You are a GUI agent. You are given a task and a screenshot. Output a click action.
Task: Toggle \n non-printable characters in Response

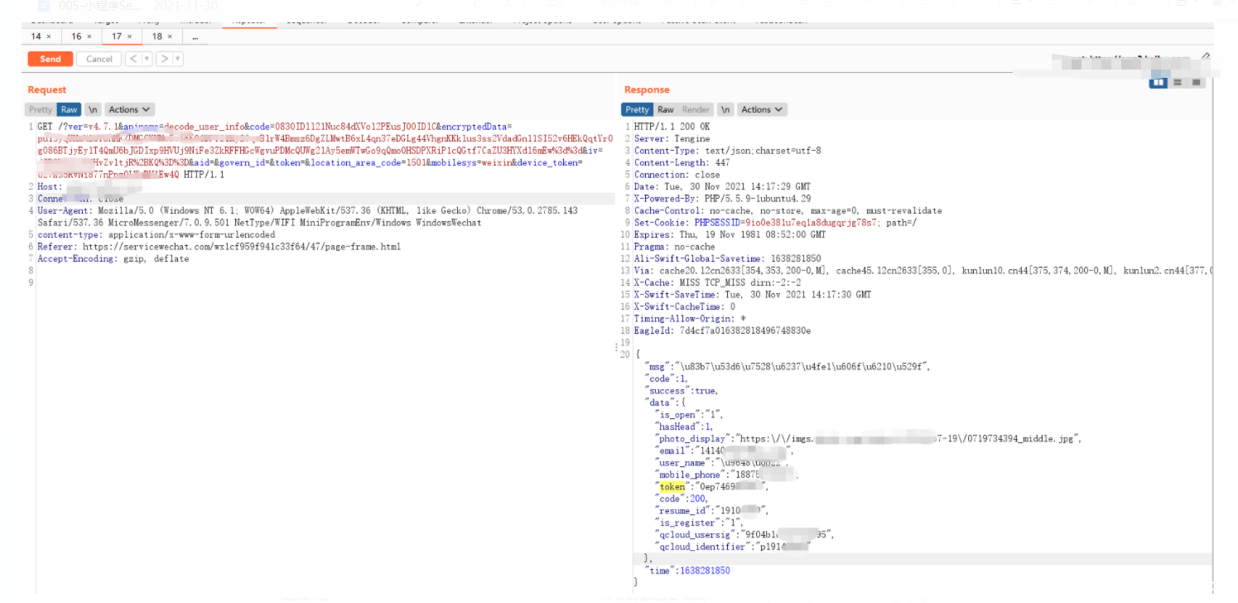[x=725, y=109]
